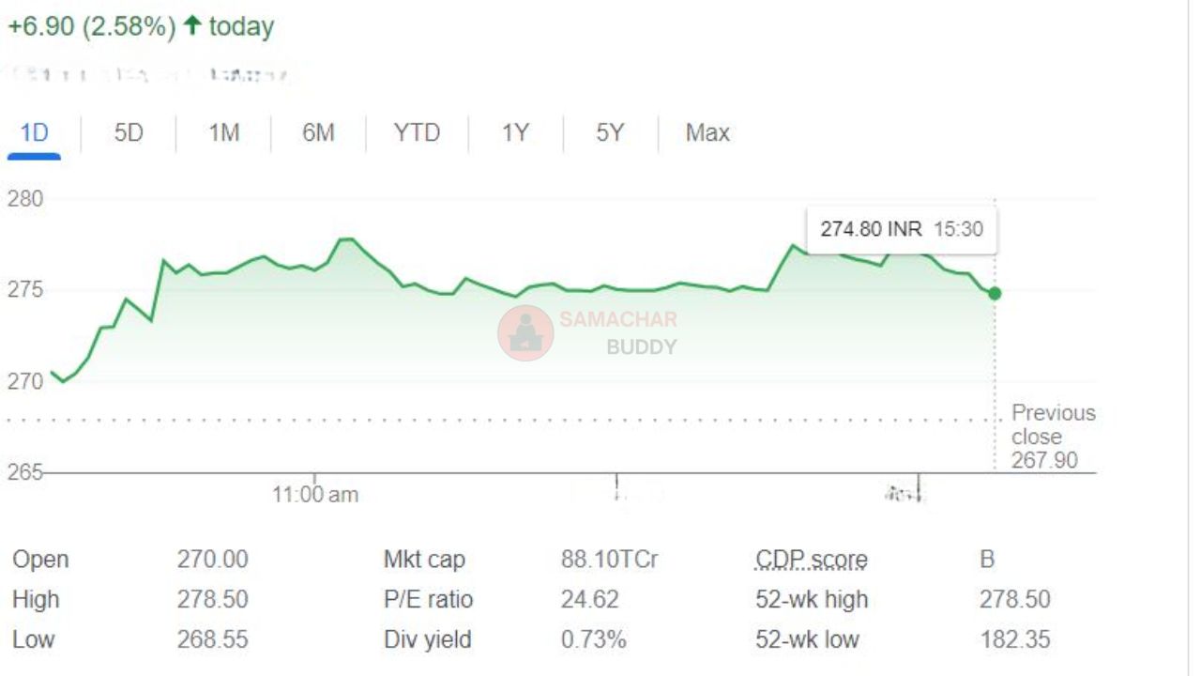This screenshot has width=1201, height=676.
Task: Switch to the 5D chart tab
Action: 129,133
